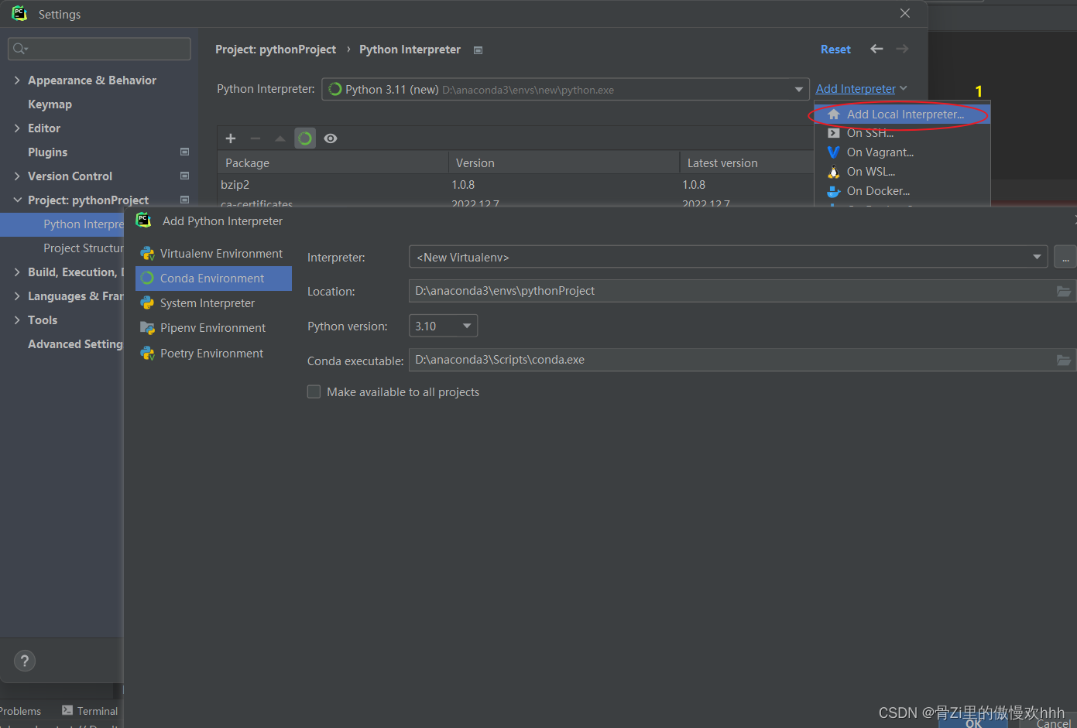Choose On WSL menu item
1077x728 pixels.
(902, 172)
